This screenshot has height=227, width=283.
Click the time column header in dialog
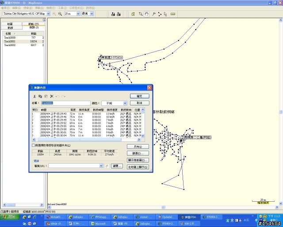click(x=54, y=110)
